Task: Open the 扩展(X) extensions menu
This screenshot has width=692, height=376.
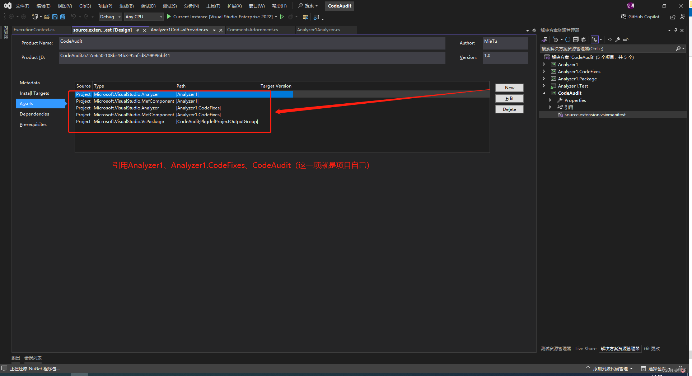Action: point(234,6)
